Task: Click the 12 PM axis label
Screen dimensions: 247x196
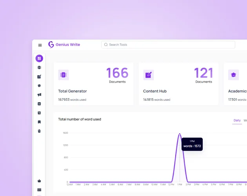Action: [171, 185]
